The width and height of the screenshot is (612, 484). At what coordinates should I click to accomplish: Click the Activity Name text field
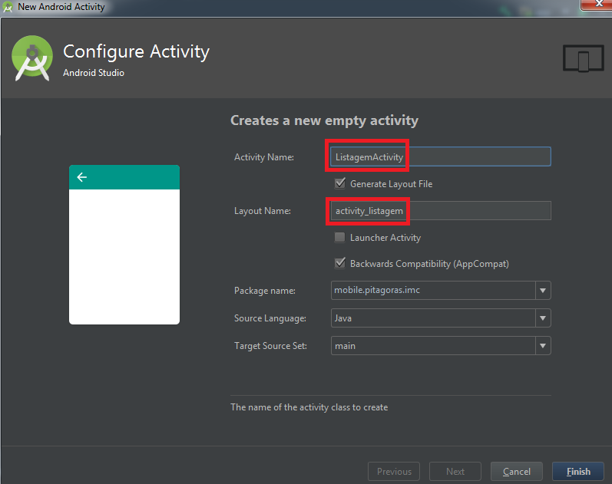pos(476,156)
